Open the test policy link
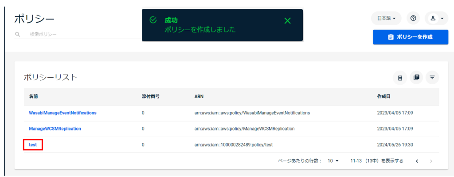 coord(33,145)
